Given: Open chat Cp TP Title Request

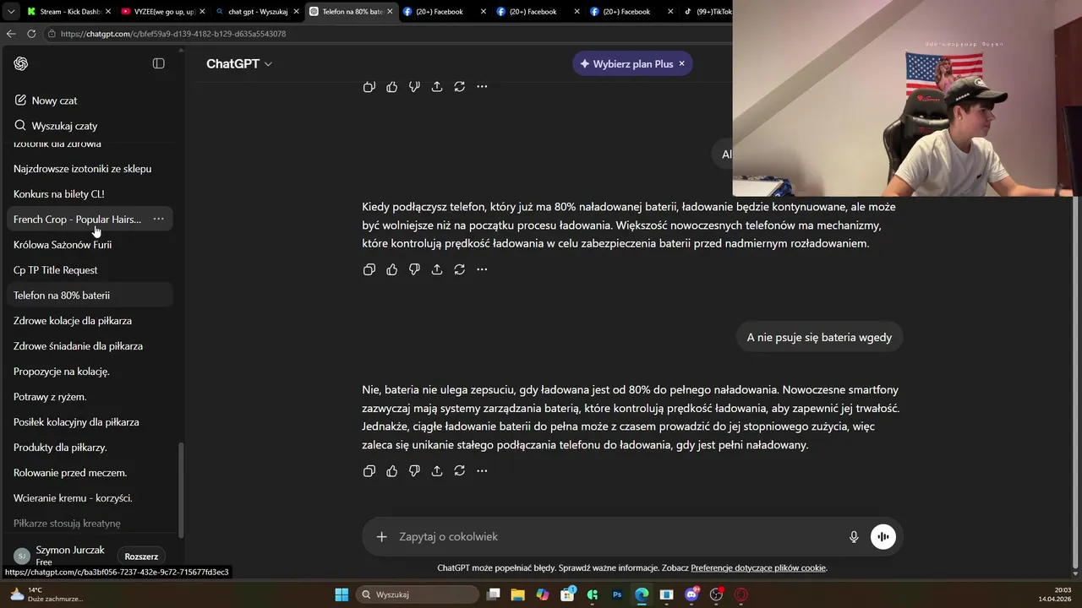Looking at the screenshot, I should click(x=90, y=269).
